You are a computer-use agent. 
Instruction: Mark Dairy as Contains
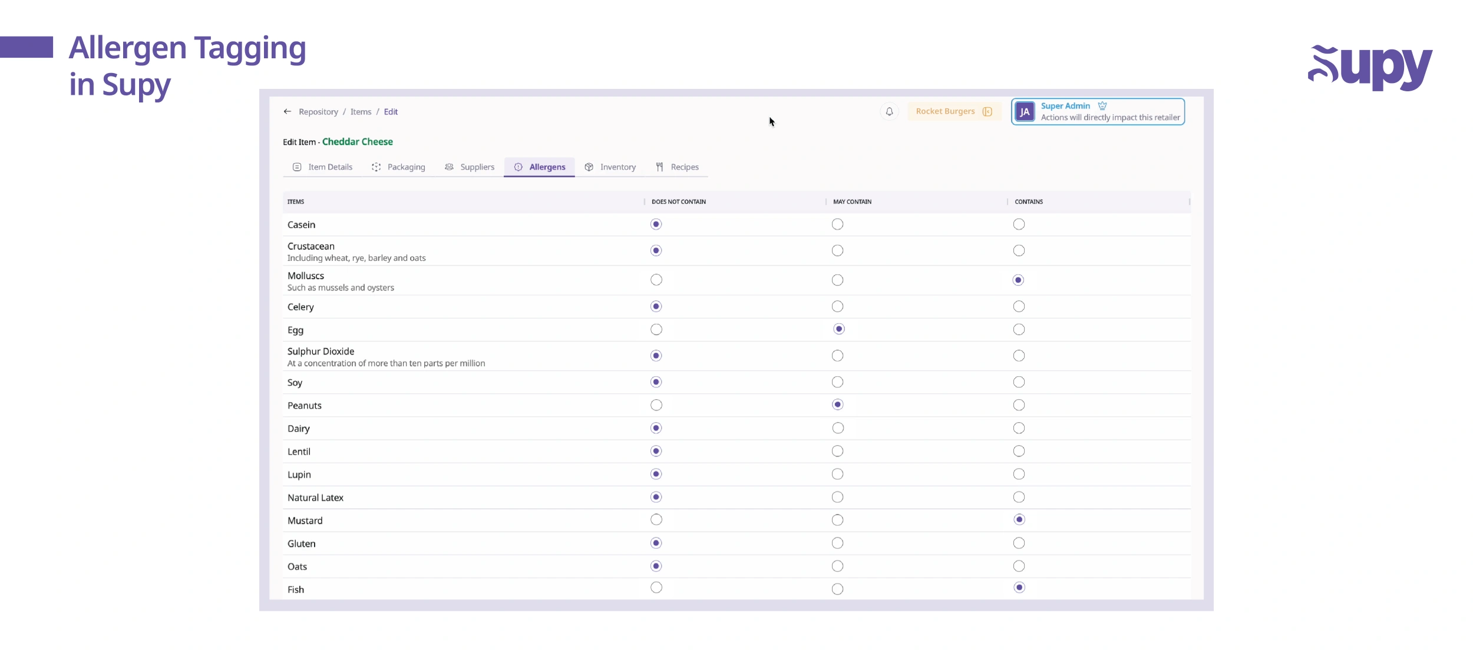1019,428
